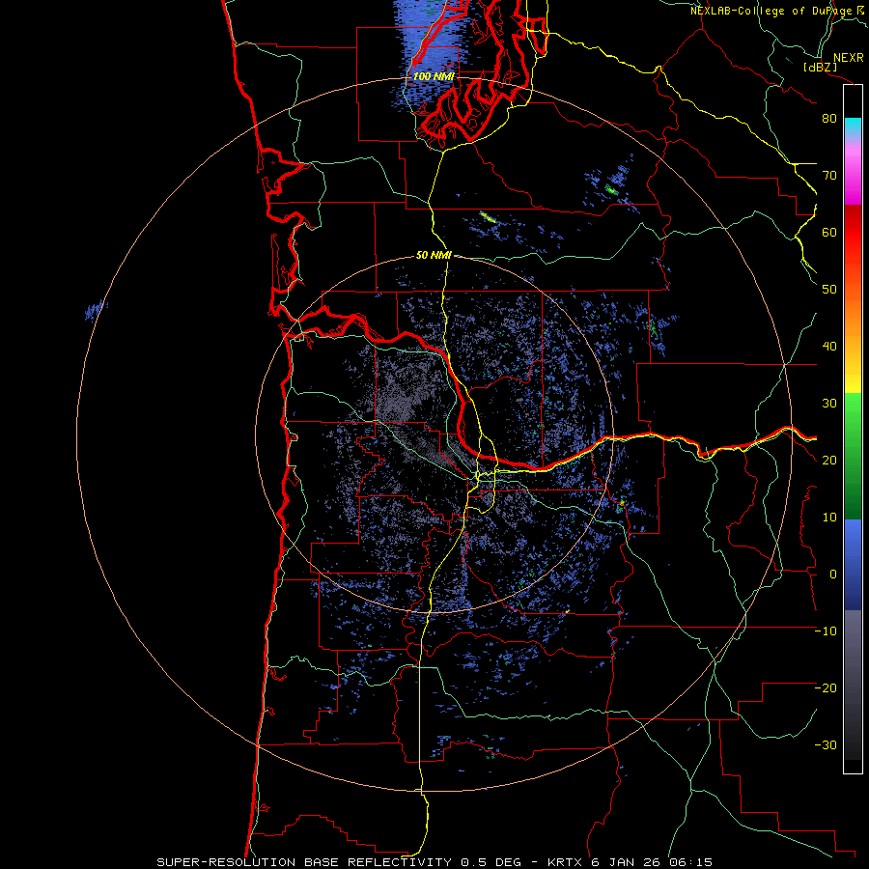Click the orange segment of the color bar
Image resolution: width=869 pixels, height=869 pixels.
853,322
